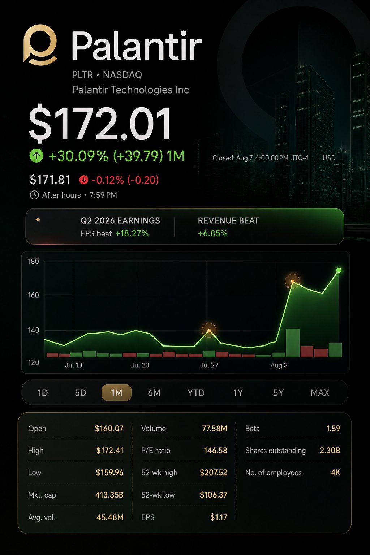The image size is (370, 555).
Task: Click the sparkle icon in earnings banner
Action: (38, 220)
